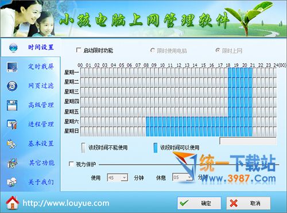287x213 pixels.
Task: Expand the 休息 minutes dropdown showing 05
Action: tap(189, 177)
